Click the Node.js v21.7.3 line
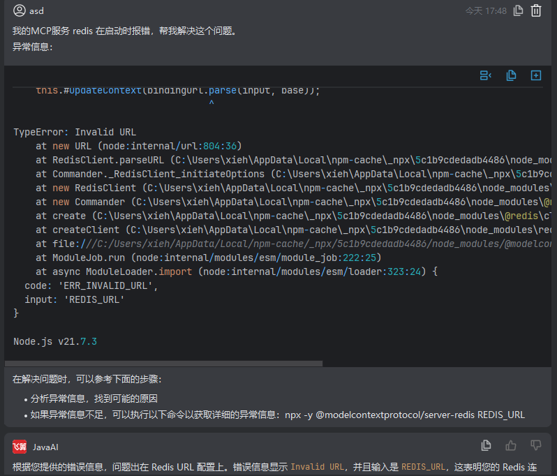557x476 pixels. click(55, 341)
